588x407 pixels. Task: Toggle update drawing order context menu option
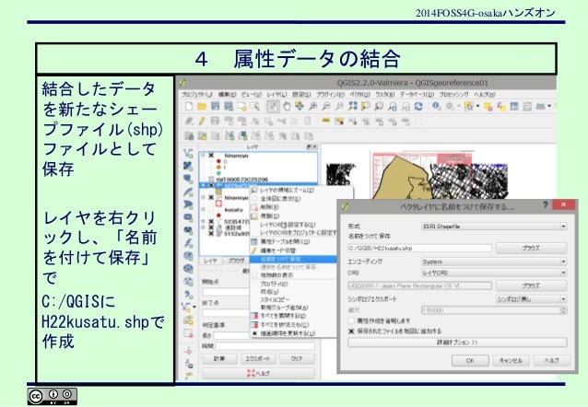tap(254, 333)
